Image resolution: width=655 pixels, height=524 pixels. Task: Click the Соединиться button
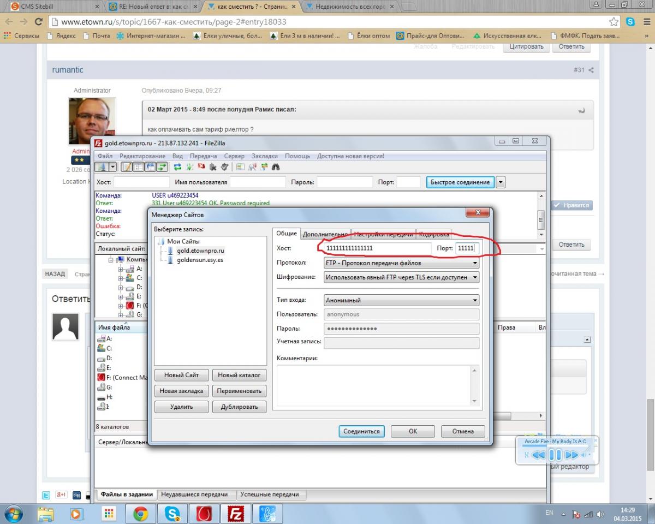361,431
